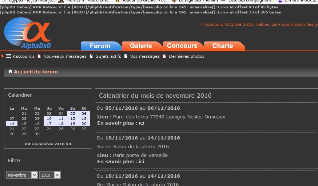Click the page icon before Dernières photos
The height and width of the screenshot is (186, 318).
point(164,56)
